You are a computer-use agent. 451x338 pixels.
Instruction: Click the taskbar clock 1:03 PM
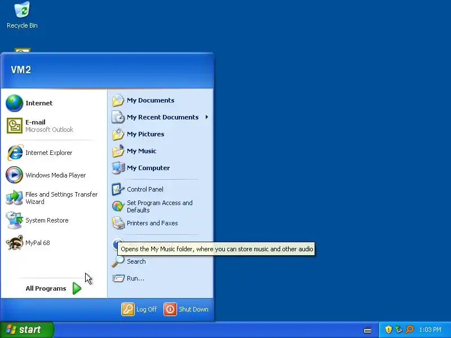430,330
